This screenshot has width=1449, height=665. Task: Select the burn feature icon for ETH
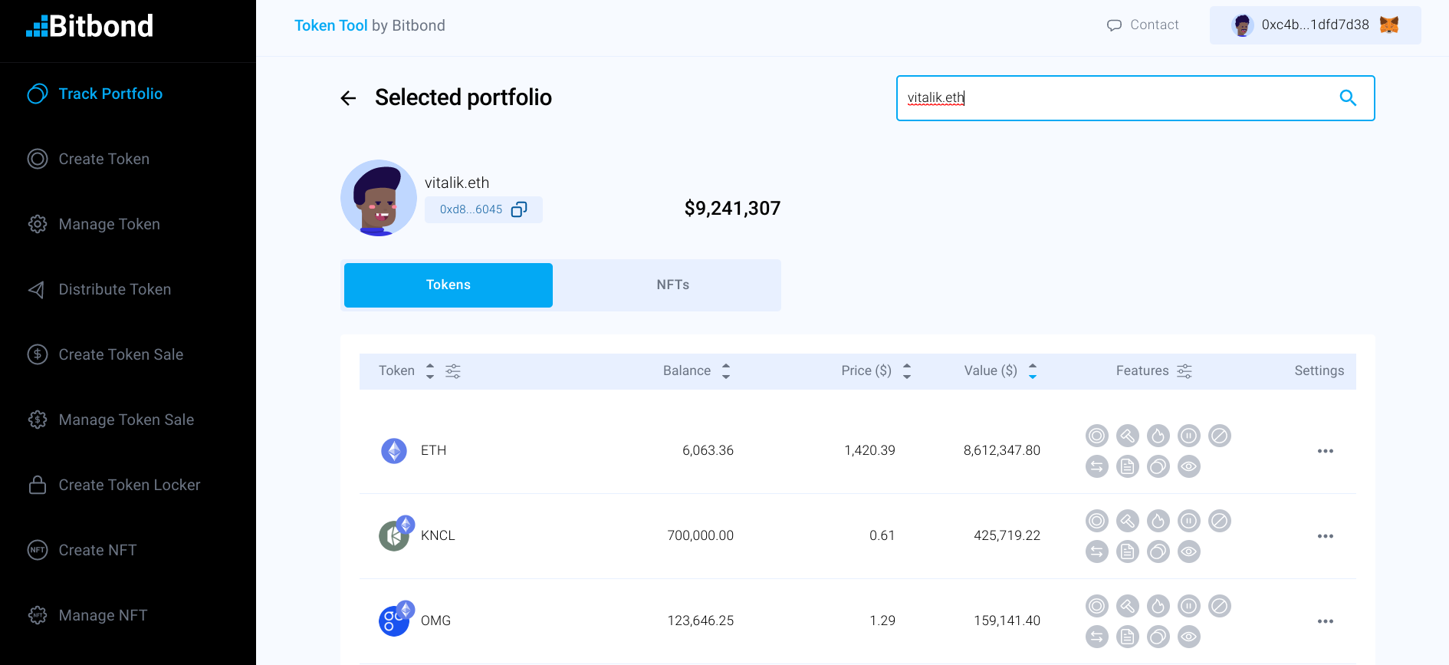click(1158, 436)
